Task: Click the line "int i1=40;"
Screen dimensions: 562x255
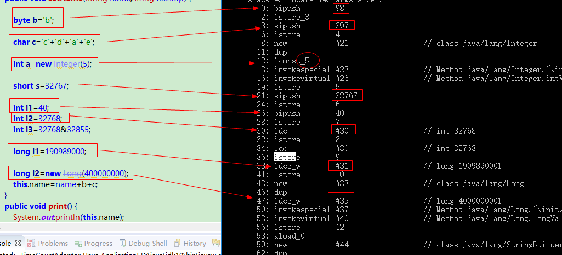Action: click(x=31, y=108)
